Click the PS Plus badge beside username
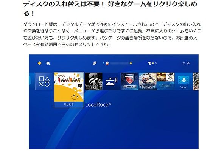The image size is (224, 152). click(131, 63)
